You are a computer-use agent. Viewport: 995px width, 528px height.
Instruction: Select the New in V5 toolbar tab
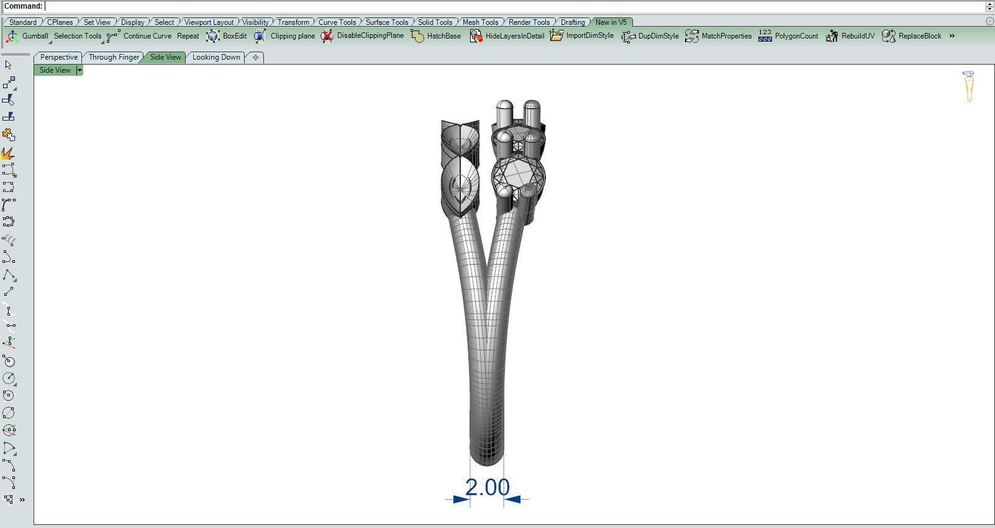[x=611, y=22]
